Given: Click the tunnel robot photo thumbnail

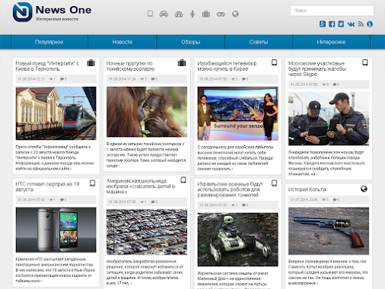Looking at the screenshot, I should [x=237, y=240].
